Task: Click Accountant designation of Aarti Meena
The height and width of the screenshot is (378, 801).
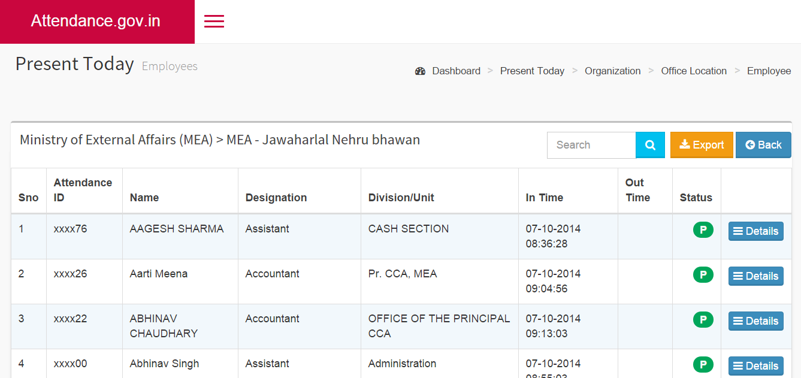Action: pos(272,274)
